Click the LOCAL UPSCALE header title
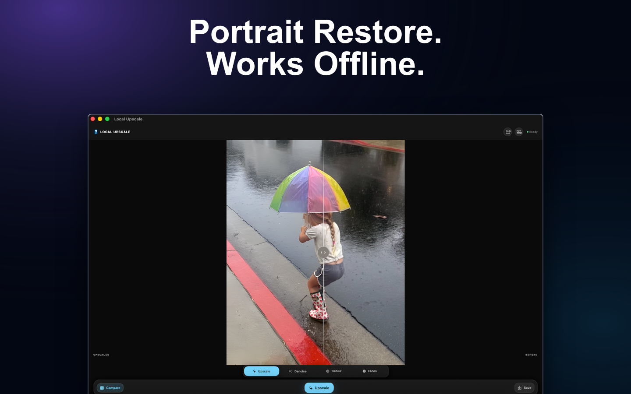Viewport: 631px width, 394px height. pyautogui.click(x=115, y=132)
